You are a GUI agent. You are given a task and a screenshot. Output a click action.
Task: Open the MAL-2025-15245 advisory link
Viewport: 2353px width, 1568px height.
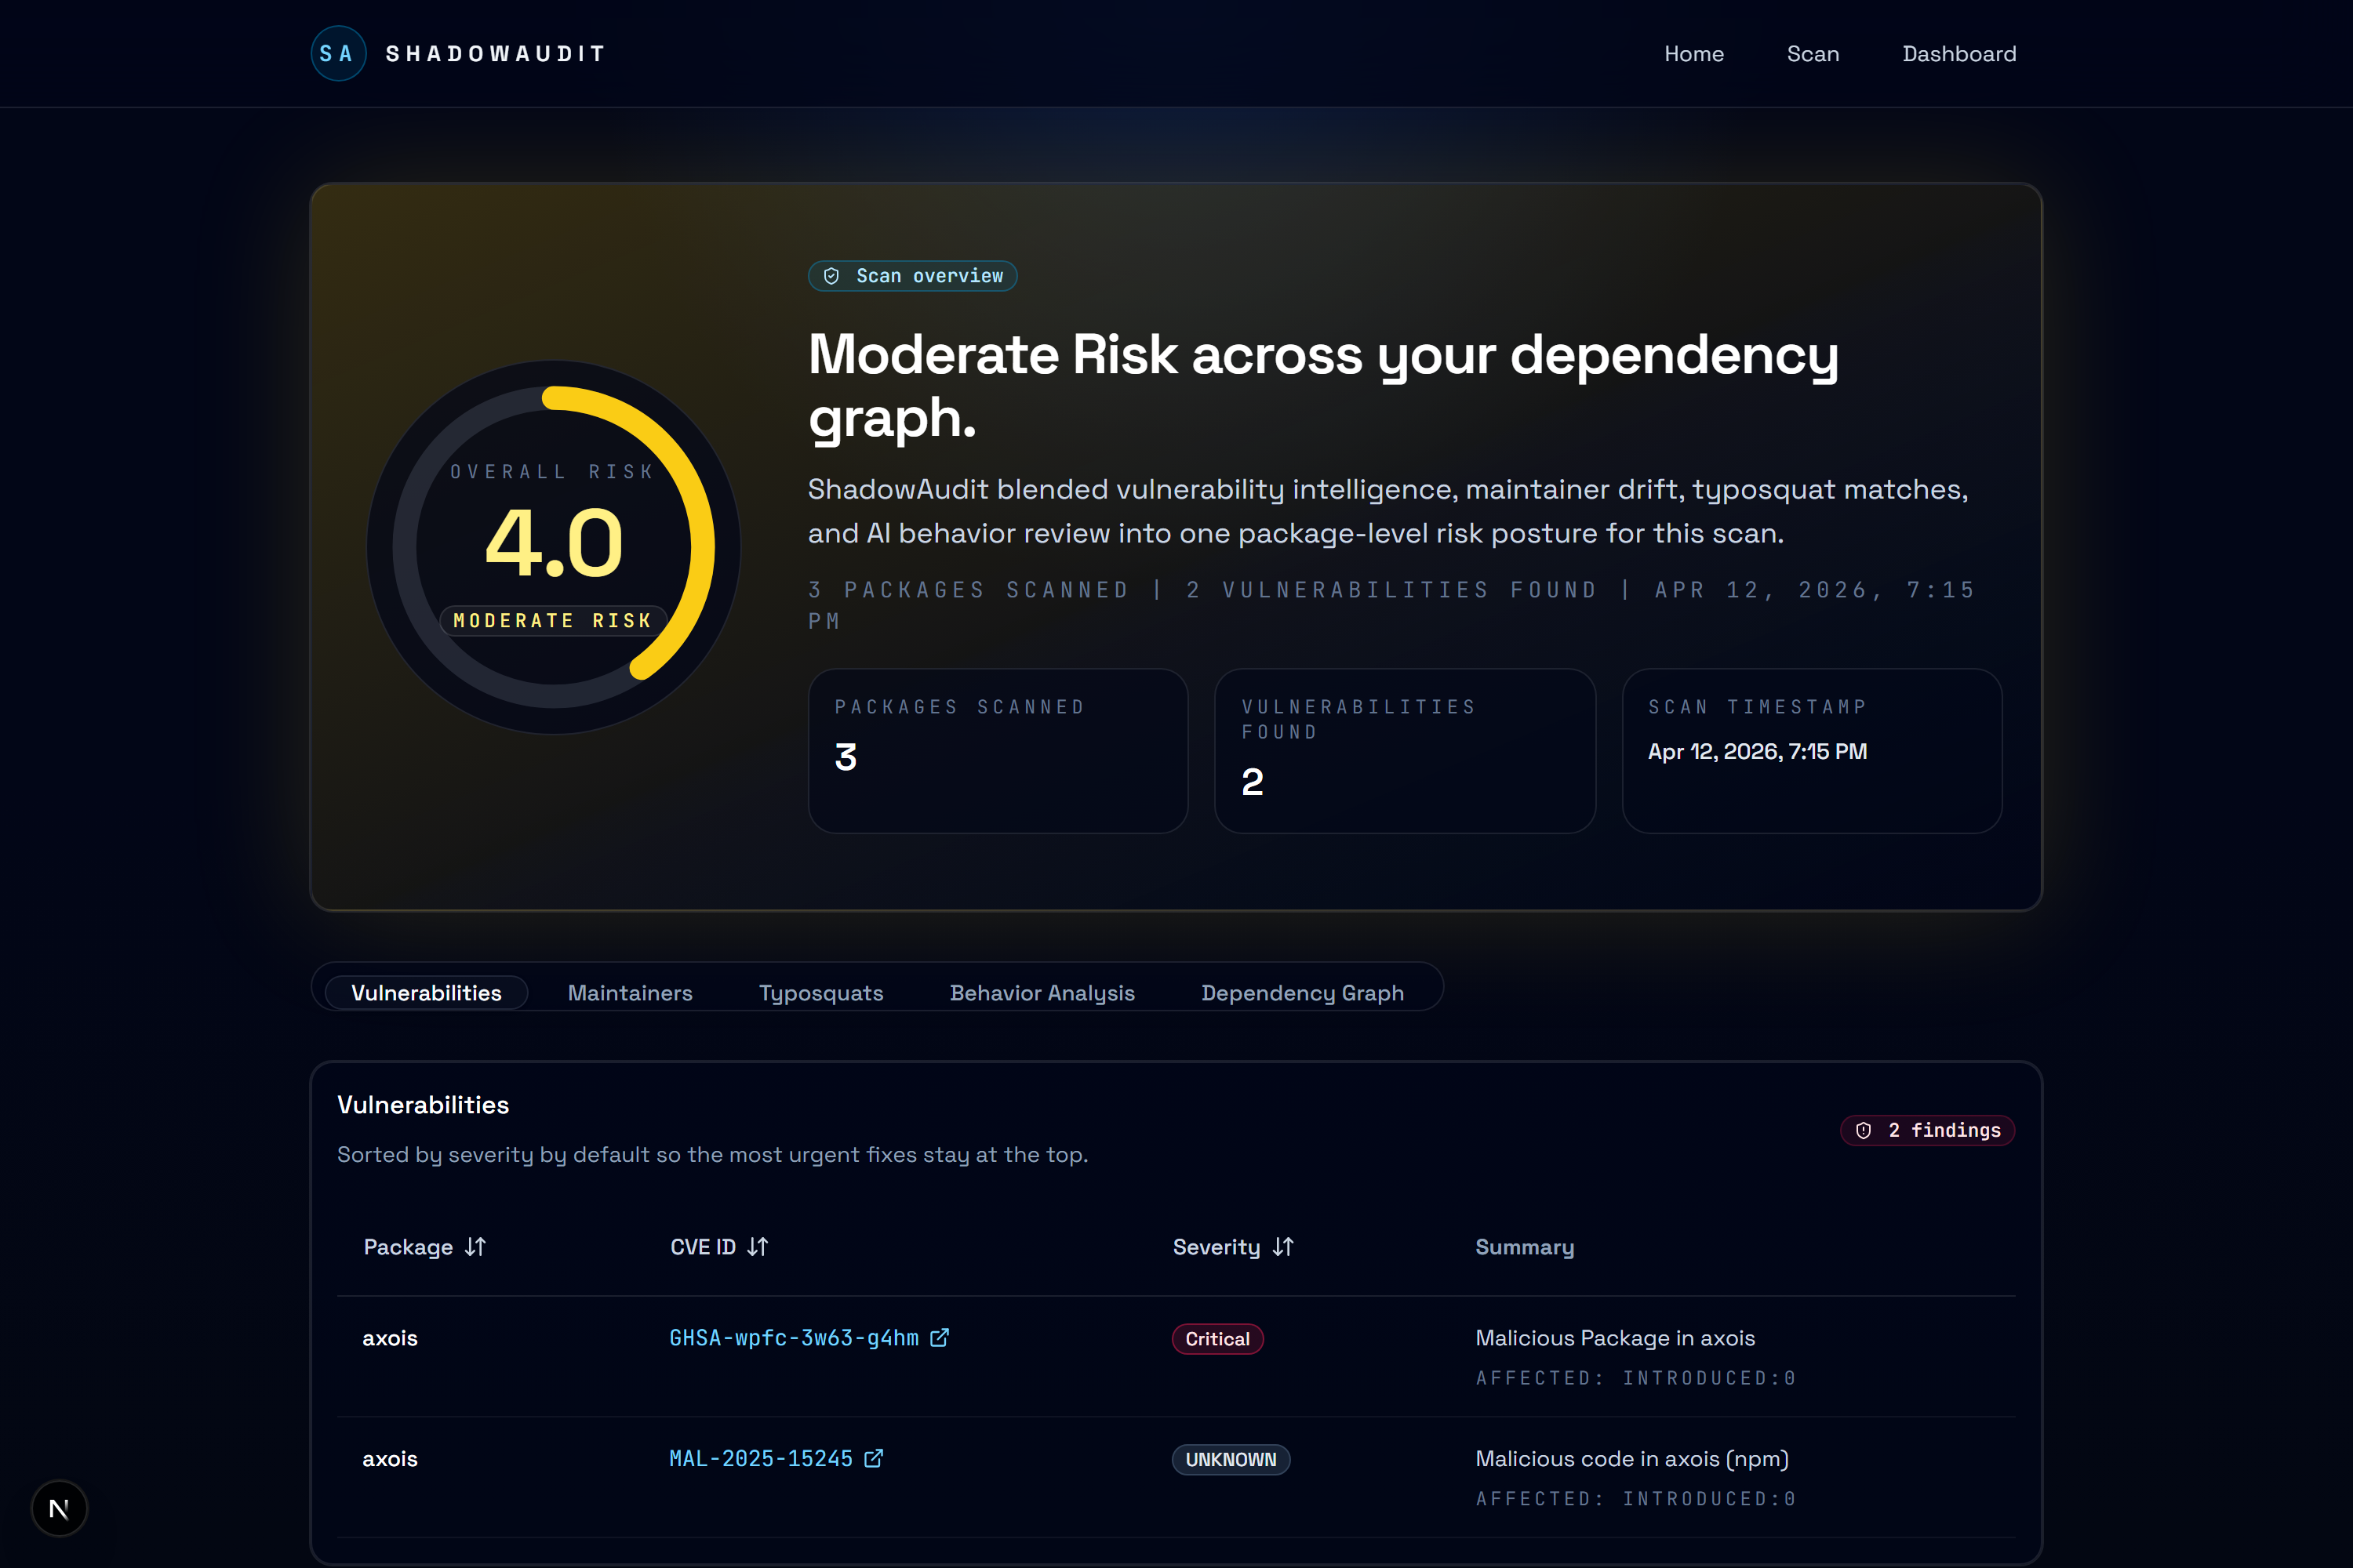point(760,1459)
